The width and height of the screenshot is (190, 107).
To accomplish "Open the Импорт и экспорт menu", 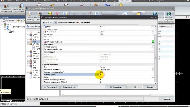I will tap(109, 1).
